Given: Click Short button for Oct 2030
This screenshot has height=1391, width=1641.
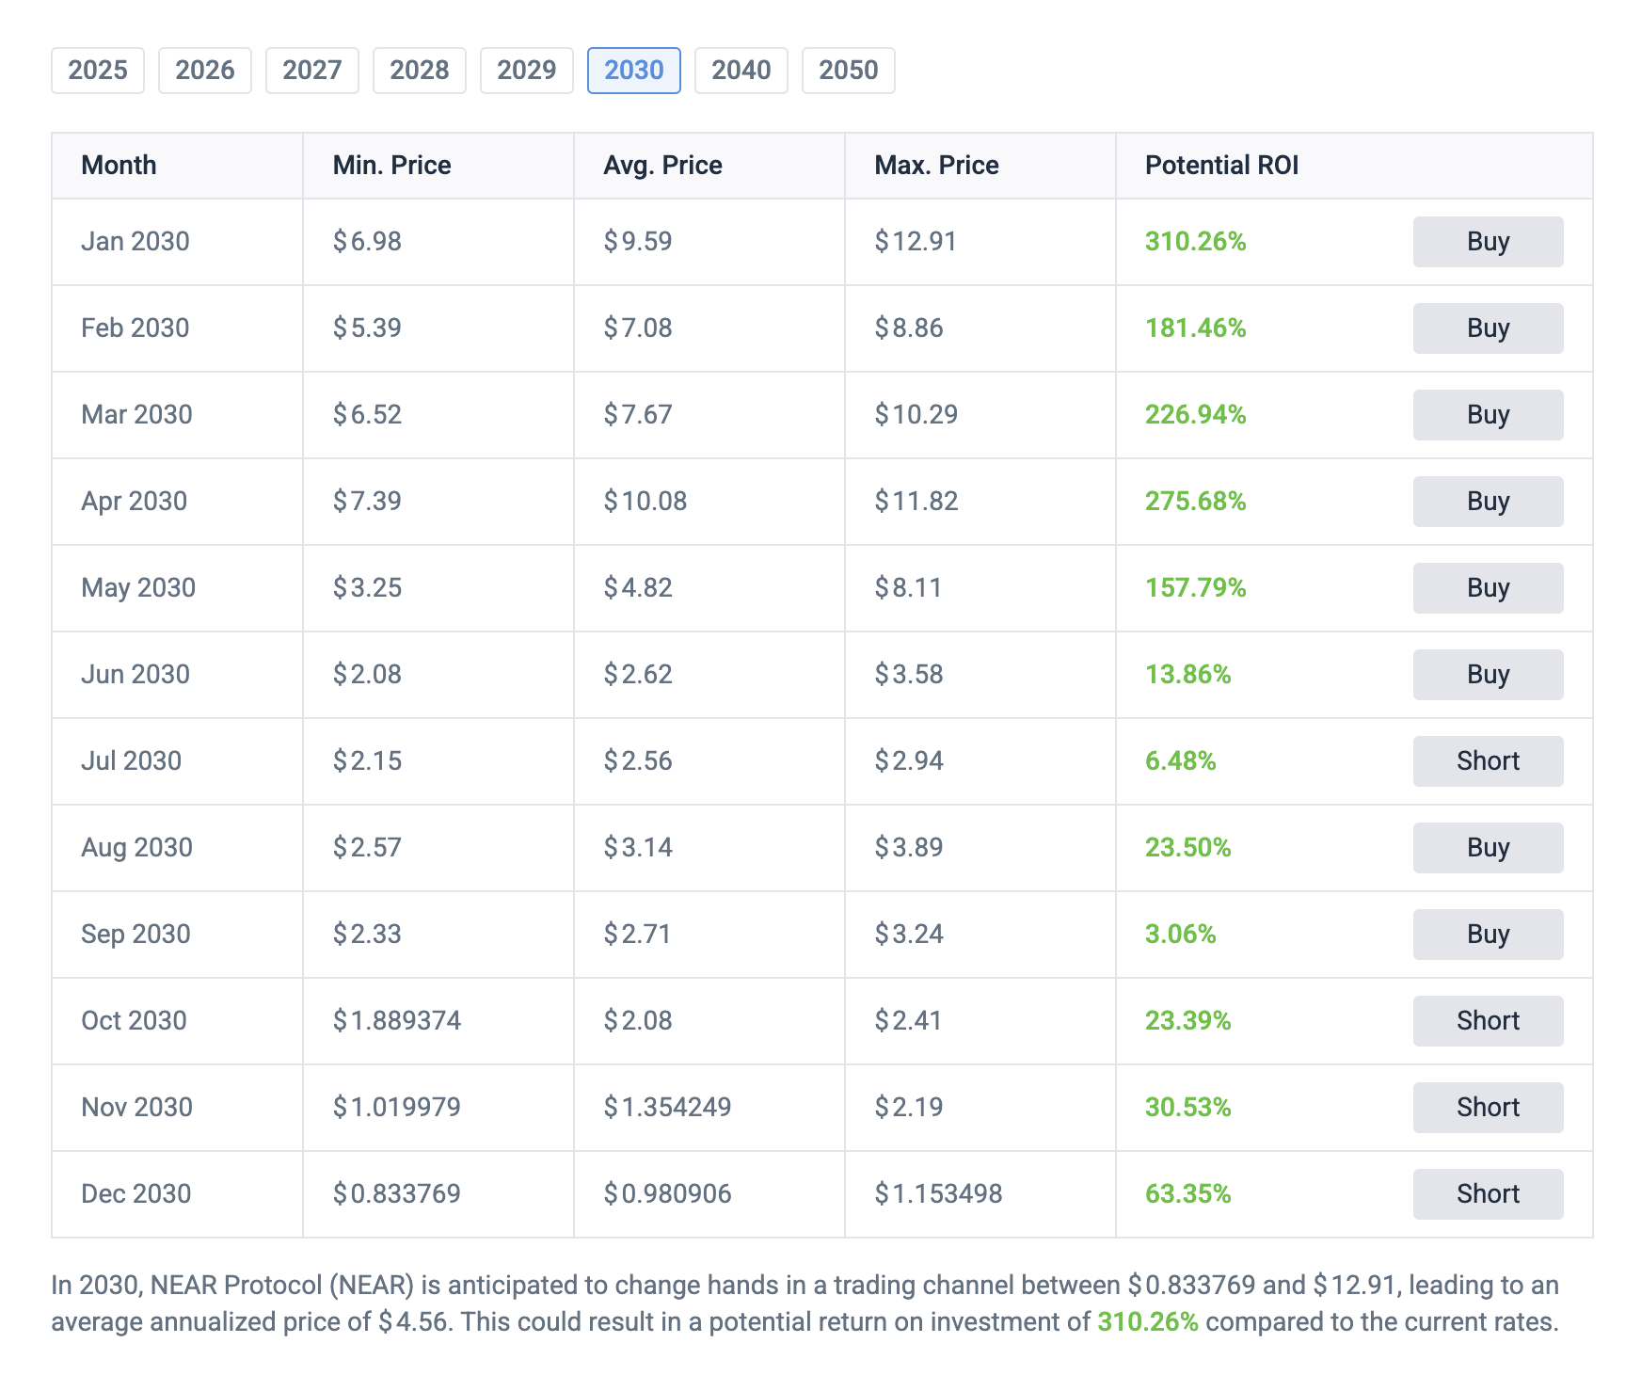Looking at the screenshot, I should [x=1488, y=1021].
